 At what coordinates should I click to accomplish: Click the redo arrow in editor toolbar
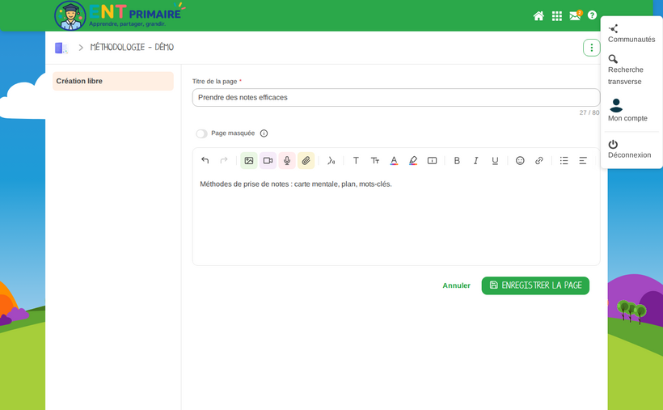pyautogui.click(x=224, y=160)
